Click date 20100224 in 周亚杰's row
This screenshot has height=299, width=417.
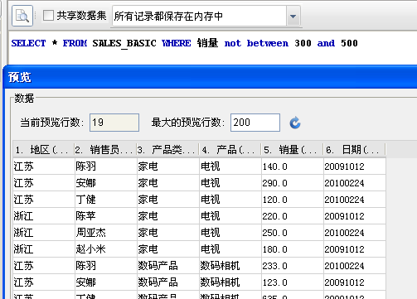coord(355,233)
